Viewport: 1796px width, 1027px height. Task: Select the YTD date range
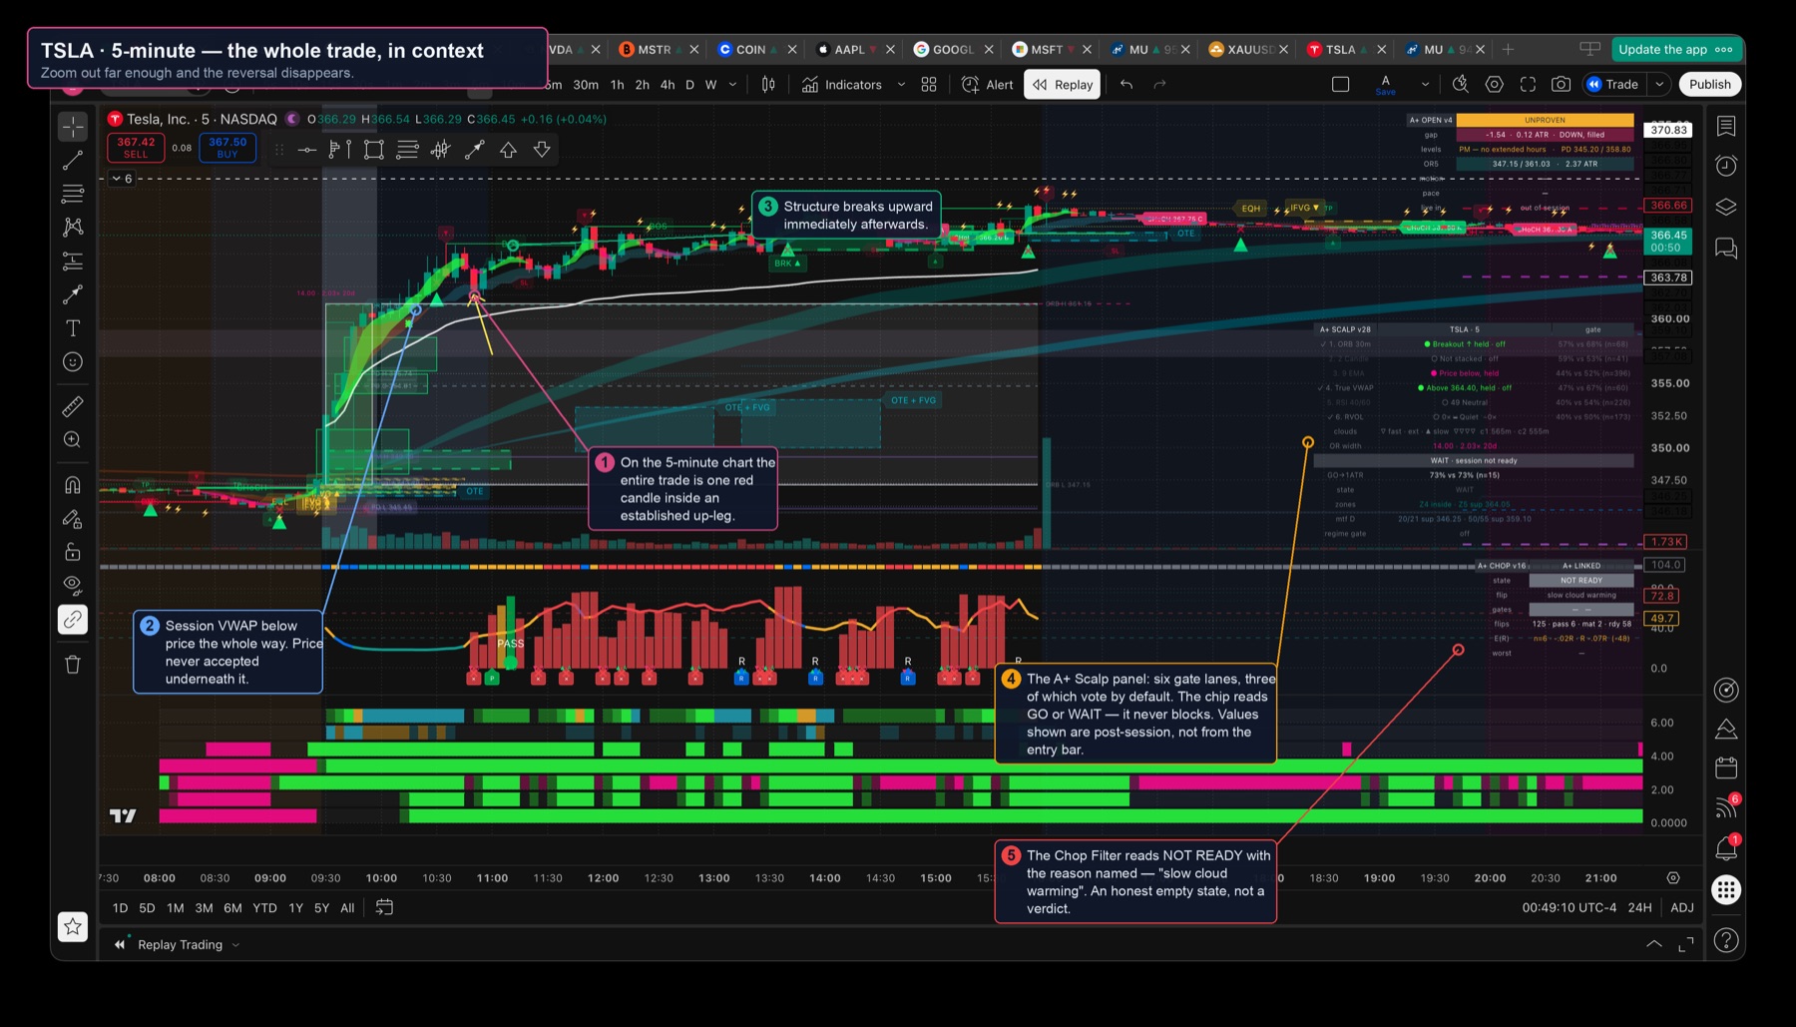pyautogui.click(x=264, y=908)
